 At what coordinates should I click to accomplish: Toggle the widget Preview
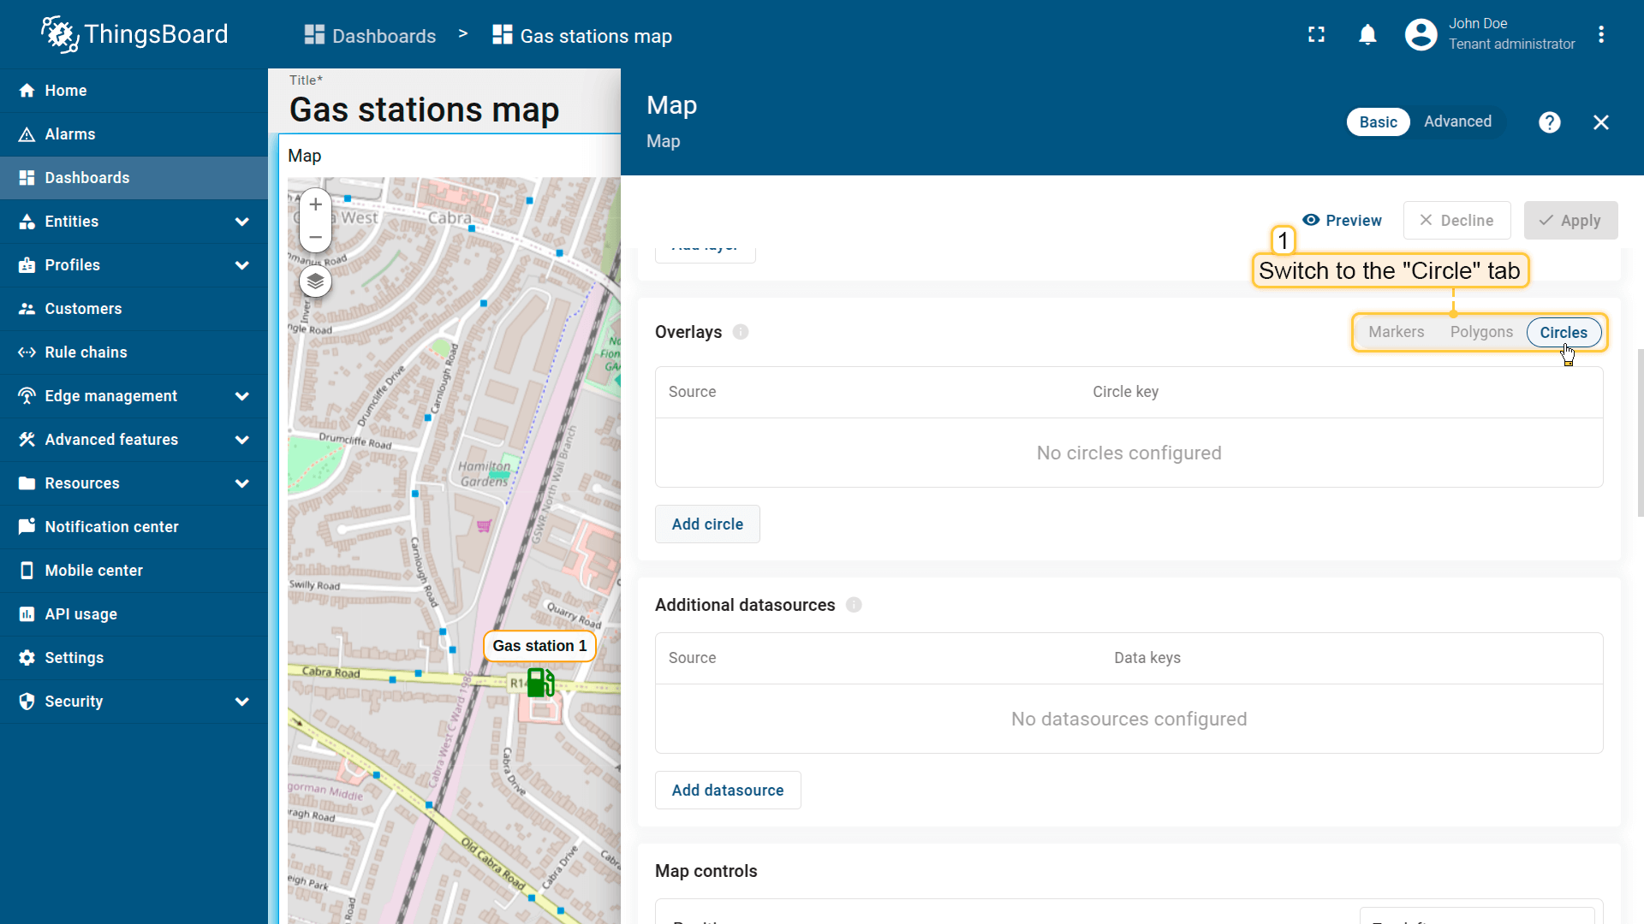click(x=1342, y=221)
